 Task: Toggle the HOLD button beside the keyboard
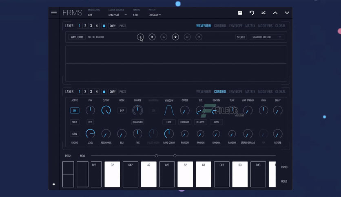coord(284,182)
